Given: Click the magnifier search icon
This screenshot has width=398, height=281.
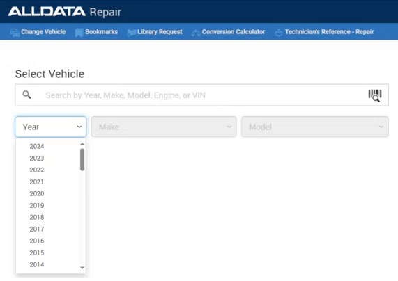Looking at the screenshot, I should [x=26, y=95].
